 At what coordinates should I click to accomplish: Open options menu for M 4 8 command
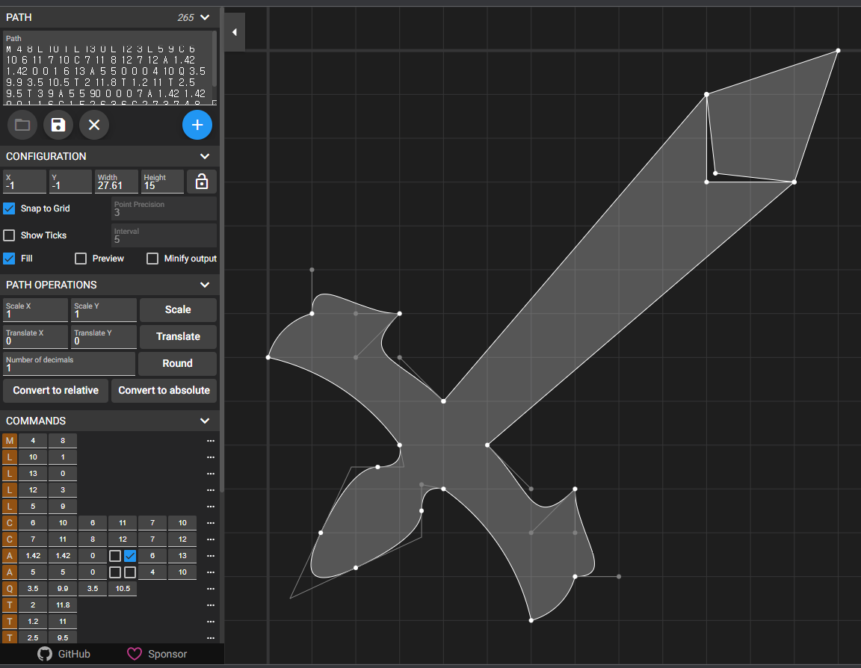click(x=210, y=441)
